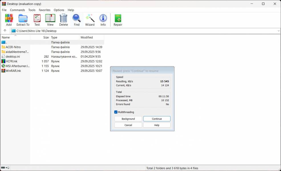The height and width of the screenshot is (171, 281).
Task: Go up one folder level arrow
Action: pyautogui.click(x=5, y=31)
